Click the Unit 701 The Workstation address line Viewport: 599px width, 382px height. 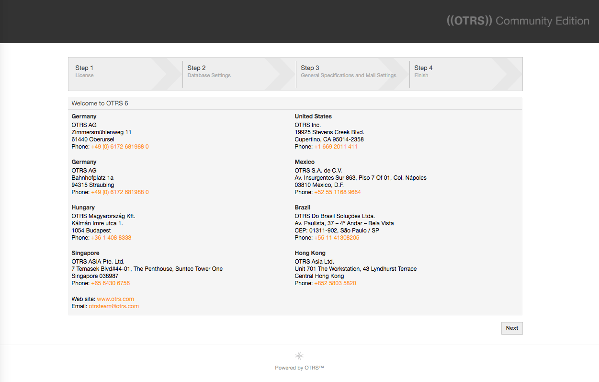click(356, 269)
